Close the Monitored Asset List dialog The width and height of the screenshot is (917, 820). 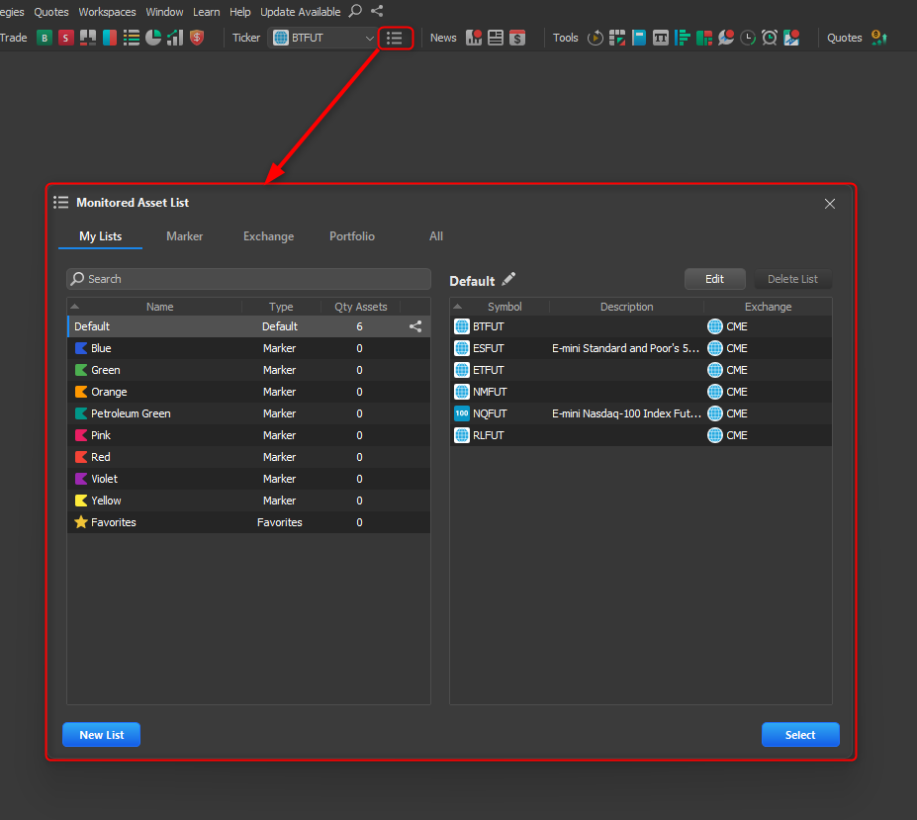829,204
